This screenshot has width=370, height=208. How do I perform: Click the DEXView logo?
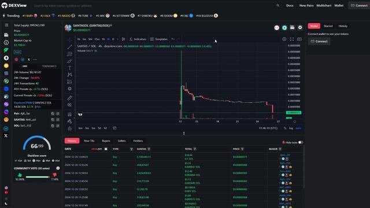14,5
